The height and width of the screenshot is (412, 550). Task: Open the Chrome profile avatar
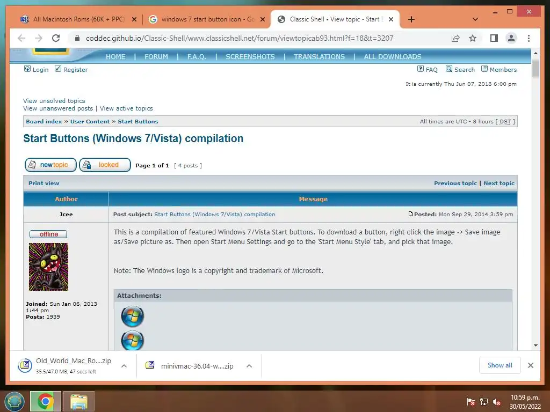pos(511,38)
